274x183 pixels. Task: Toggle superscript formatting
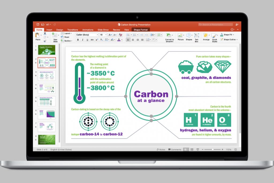click(x=97, y=40)
